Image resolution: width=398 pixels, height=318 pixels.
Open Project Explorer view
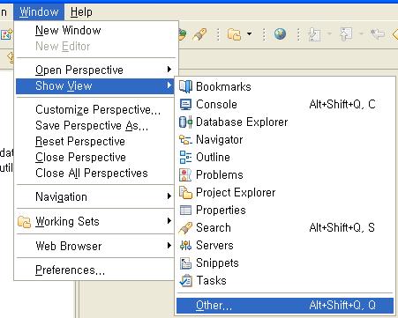285,192
